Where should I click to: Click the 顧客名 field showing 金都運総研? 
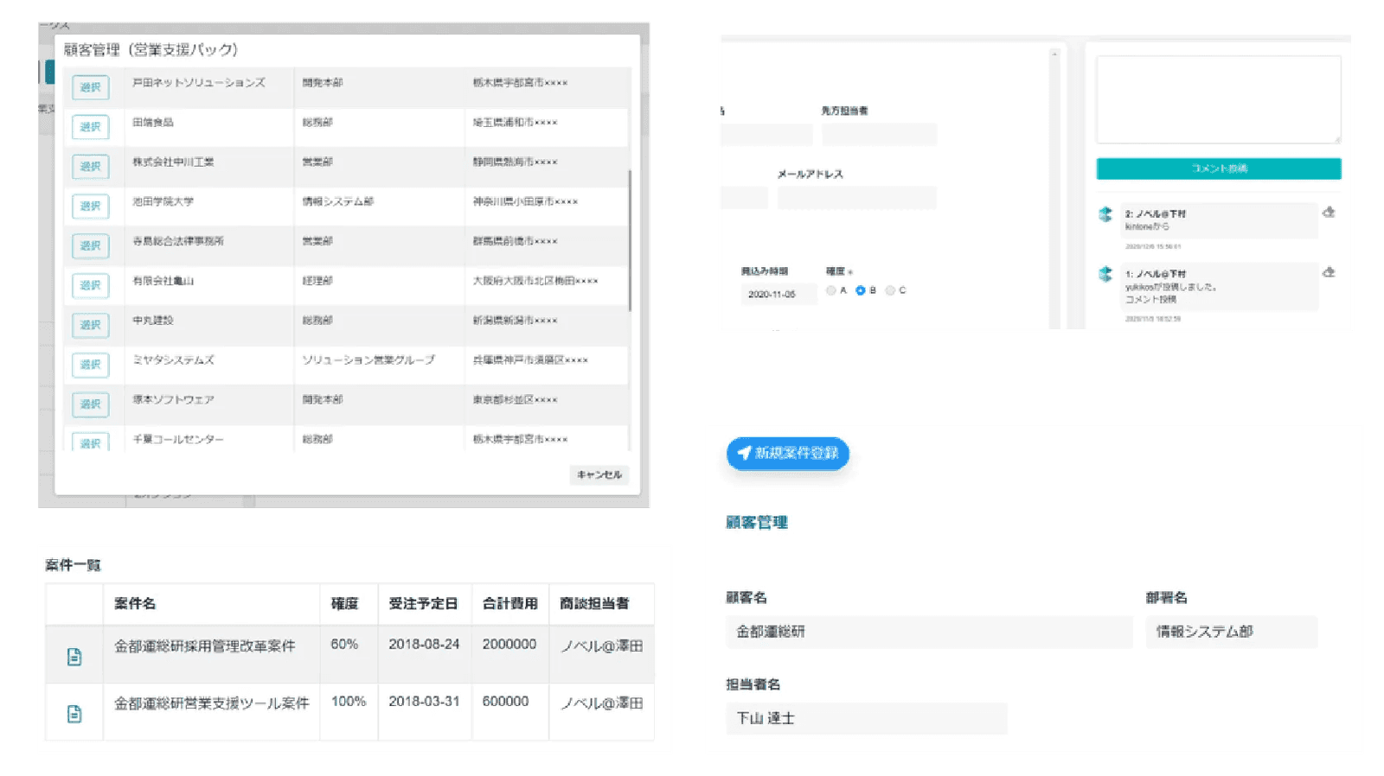click(929, 632)
